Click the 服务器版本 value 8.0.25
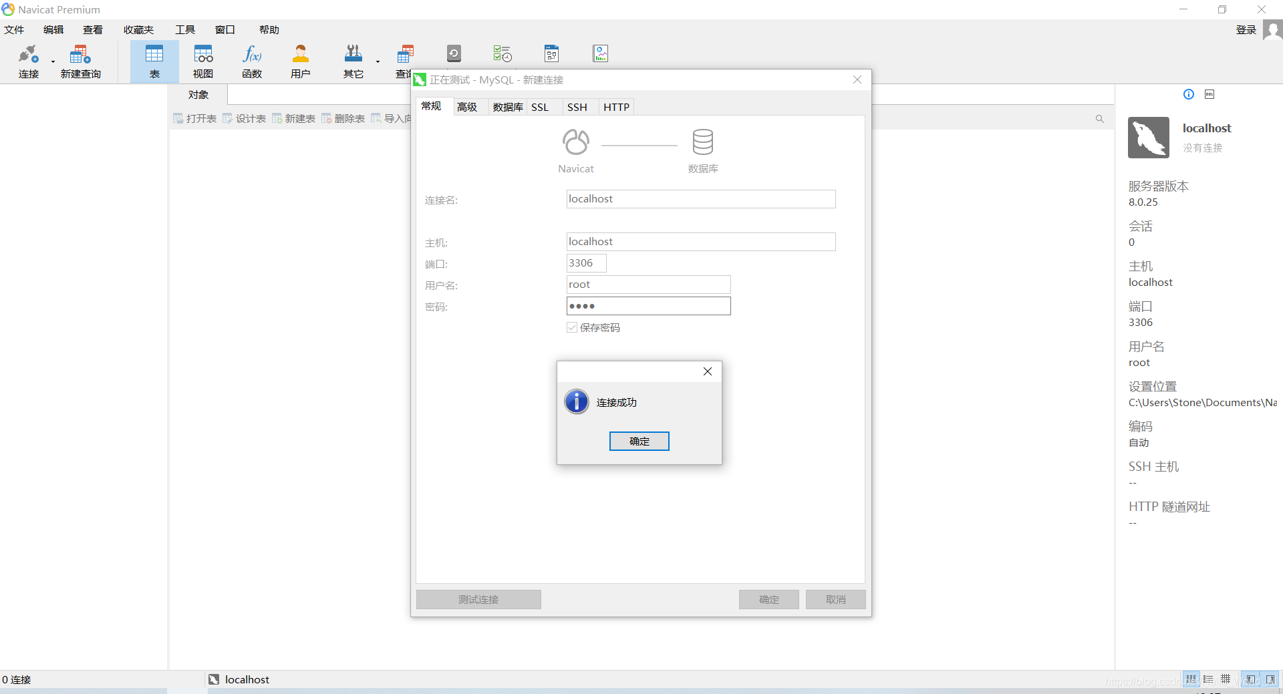Image resolution: width=1283 pixels, height=694 pixels. 1143,202
